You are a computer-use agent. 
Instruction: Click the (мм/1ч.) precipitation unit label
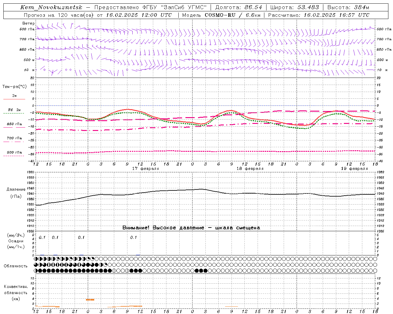click(16, 247)
